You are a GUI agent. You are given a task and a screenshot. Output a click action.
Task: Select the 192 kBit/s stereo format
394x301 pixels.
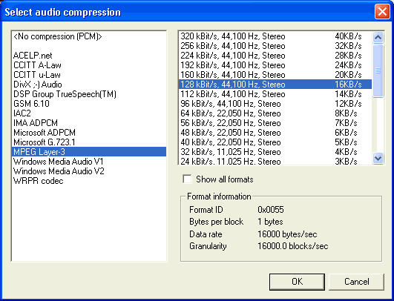pyautogui.click(x=275, y=65)
